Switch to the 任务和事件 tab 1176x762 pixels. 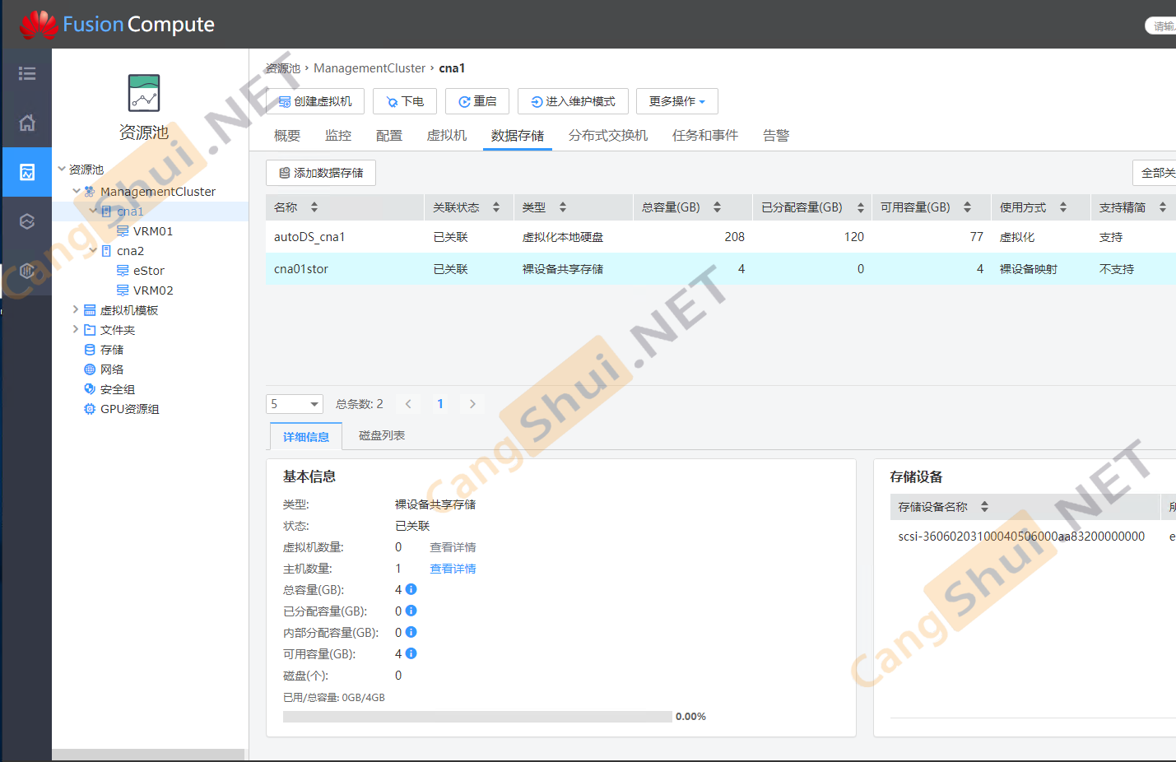(705, 136)
